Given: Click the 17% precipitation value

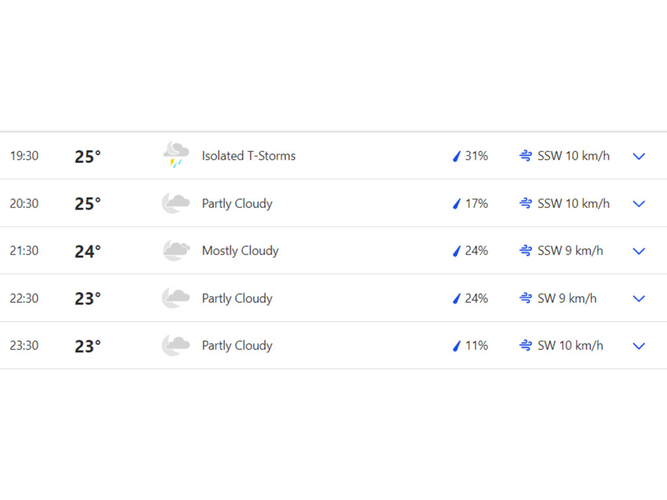Looking at the screenshot, I should pos(476,204).
